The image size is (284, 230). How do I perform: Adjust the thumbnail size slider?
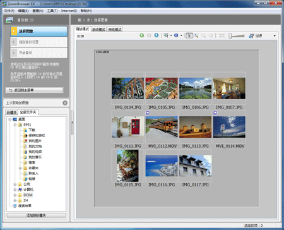(x=237, y=36)
